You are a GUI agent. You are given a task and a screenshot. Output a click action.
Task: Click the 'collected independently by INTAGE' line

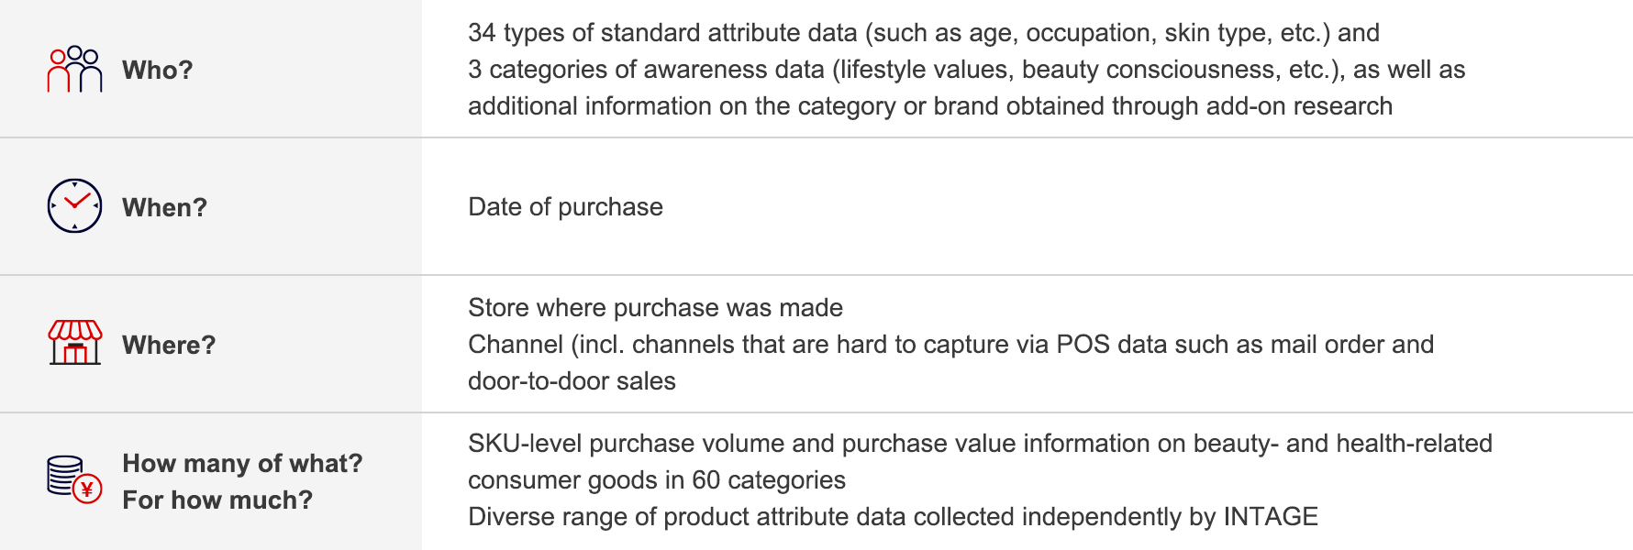pyautogui.click(x=893, y=517)
